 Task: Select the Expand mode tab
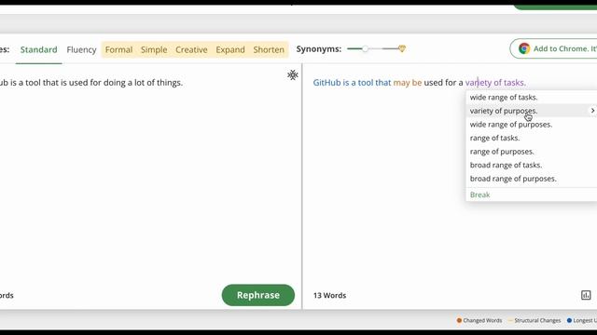click(x=230, y=49)
